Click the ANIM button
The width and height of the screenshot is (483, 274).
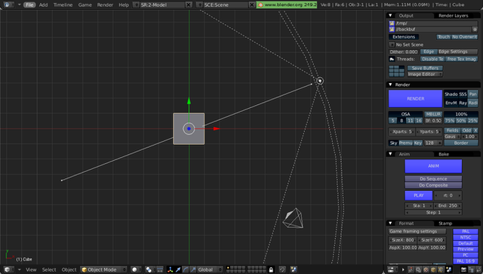tap(433, 166)
